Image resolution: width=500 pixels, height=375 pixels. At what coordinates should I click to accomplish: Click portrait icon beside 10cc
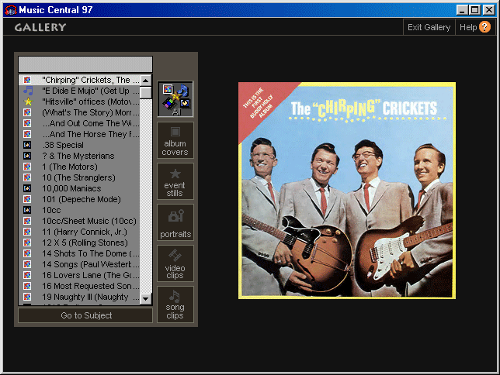27,210
